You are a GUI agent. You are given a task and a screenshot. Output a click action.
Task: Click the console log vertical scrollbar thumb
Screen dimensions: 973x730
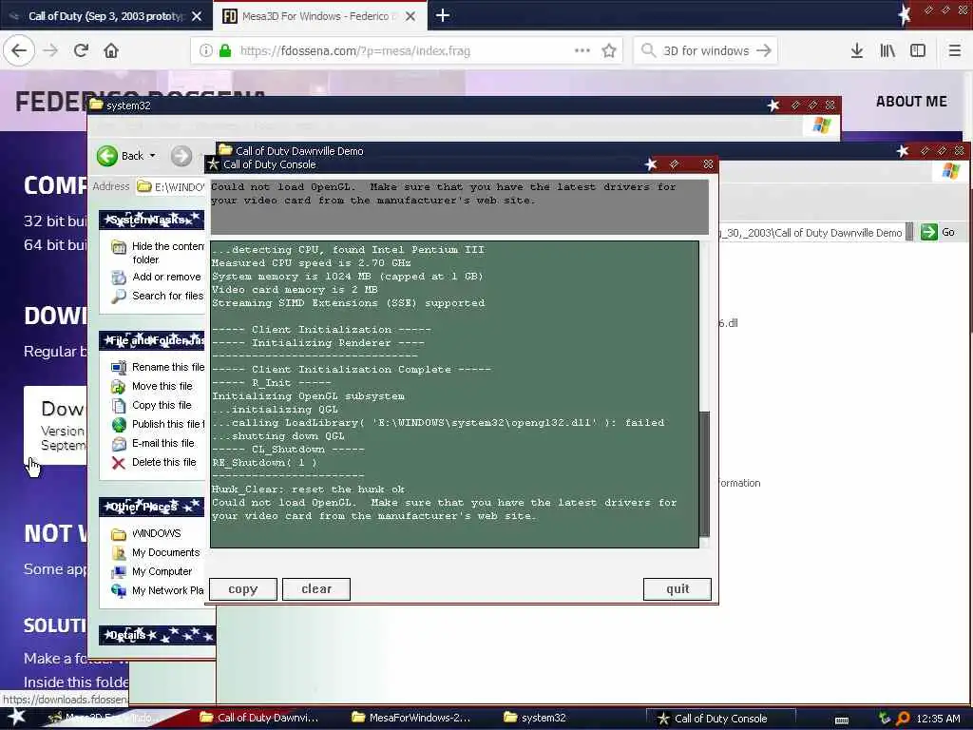point(704,474)
